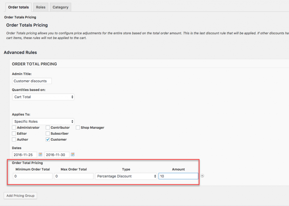This screenshot has height=206, width=289.
Task: Switch to the Order totals tab
Action: coord(18,7)
